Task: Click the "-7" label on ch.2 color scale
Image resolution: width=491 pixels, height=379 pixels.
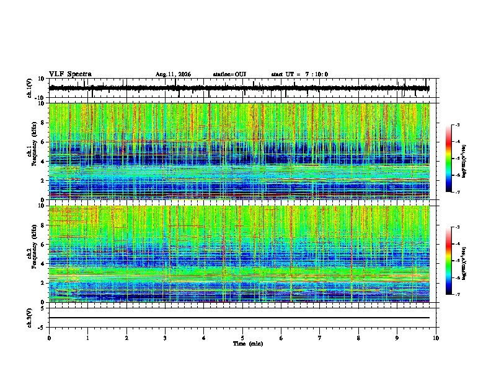Action: [457, 294]
